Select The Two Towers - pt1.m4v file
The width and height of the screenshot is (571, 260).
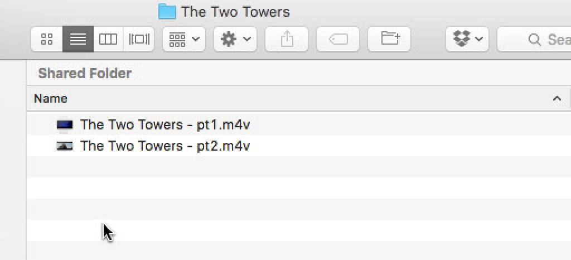(165, 124)
